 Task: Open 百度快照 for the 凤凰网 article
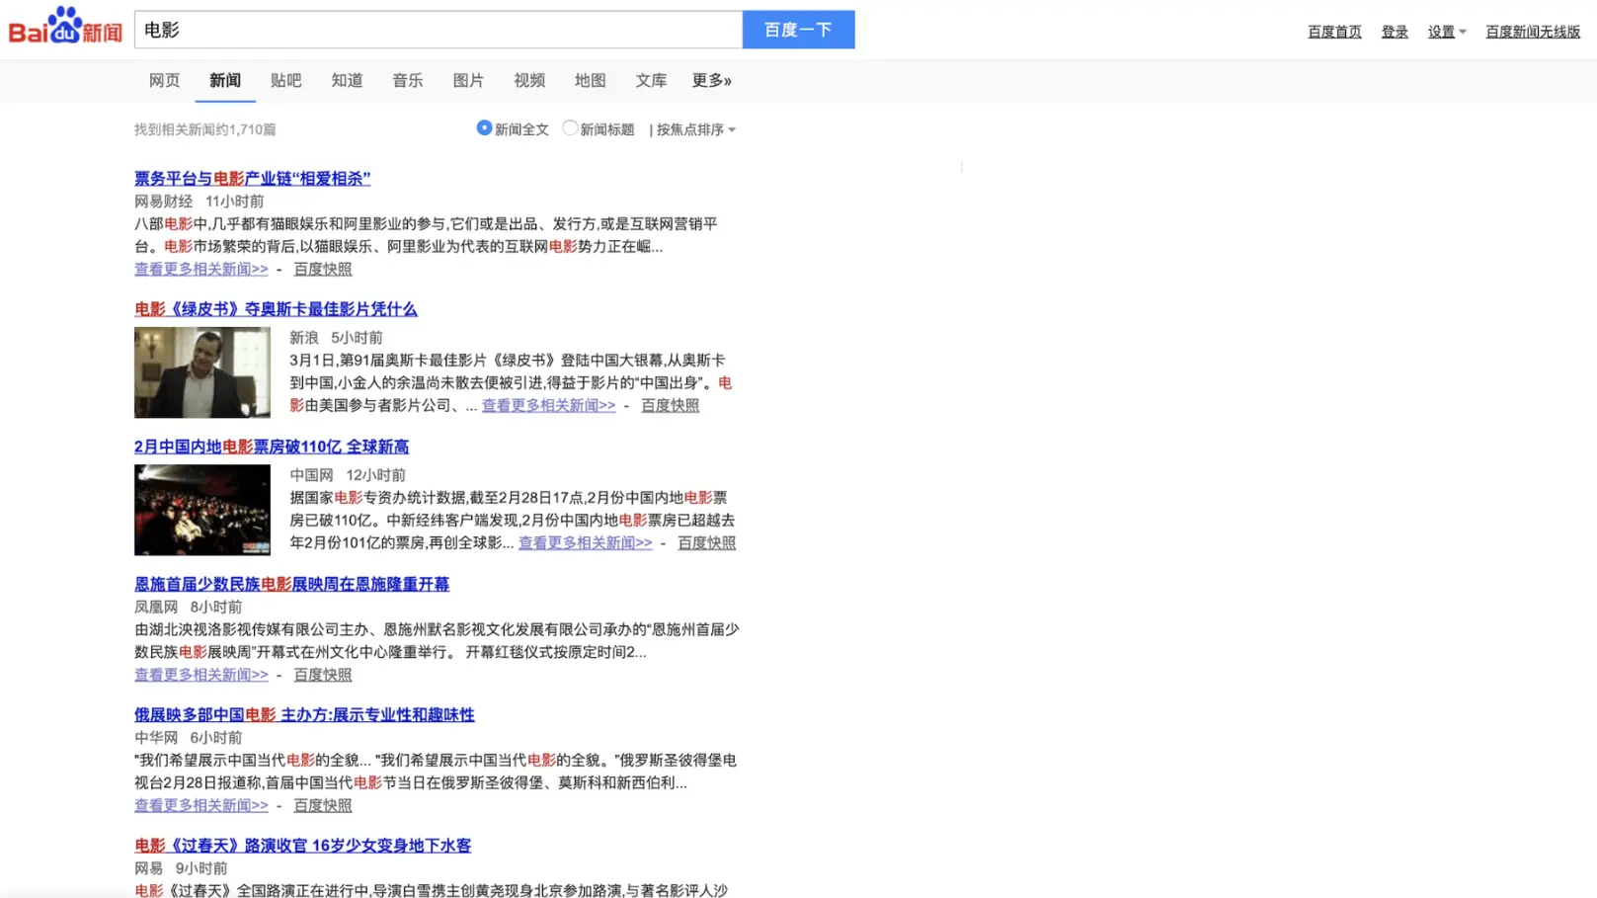point(323,675)
